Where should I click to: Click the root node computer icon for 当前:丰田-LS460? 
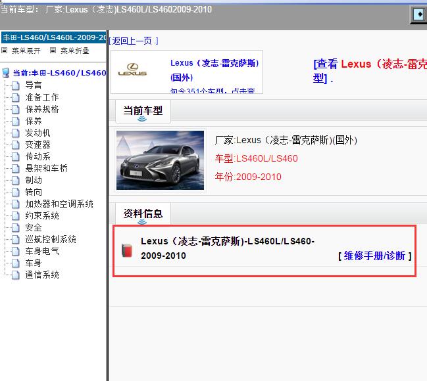(5, 73)
